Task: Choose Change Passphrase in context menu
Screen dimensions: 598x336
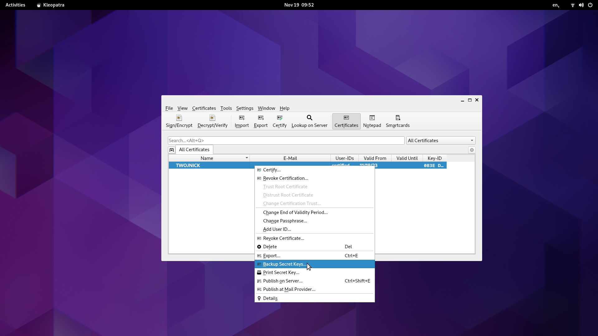Action: pos(285,221)
